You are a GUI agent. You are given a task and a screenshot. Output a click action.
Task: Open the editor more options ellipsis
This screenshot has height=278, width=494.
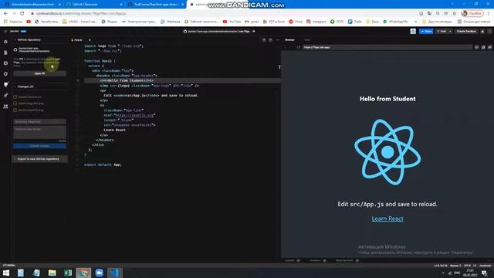pyautogui.click(x=278, y=40)
